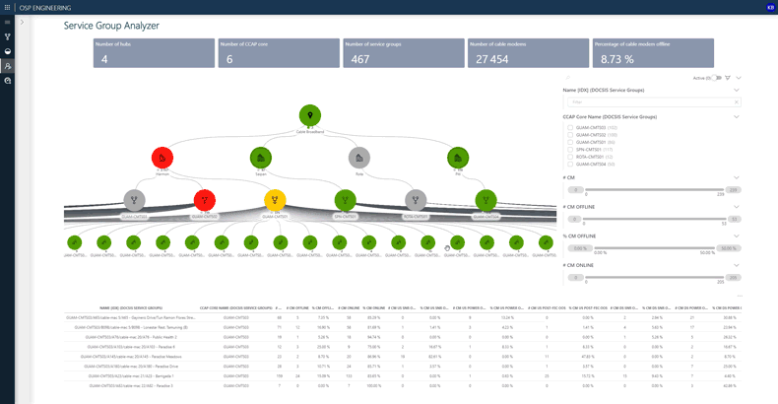This screenshot has height=404, width=778.
Task: Check the GUAM-CMTS04 checkbox
Action: pos(570,165)
